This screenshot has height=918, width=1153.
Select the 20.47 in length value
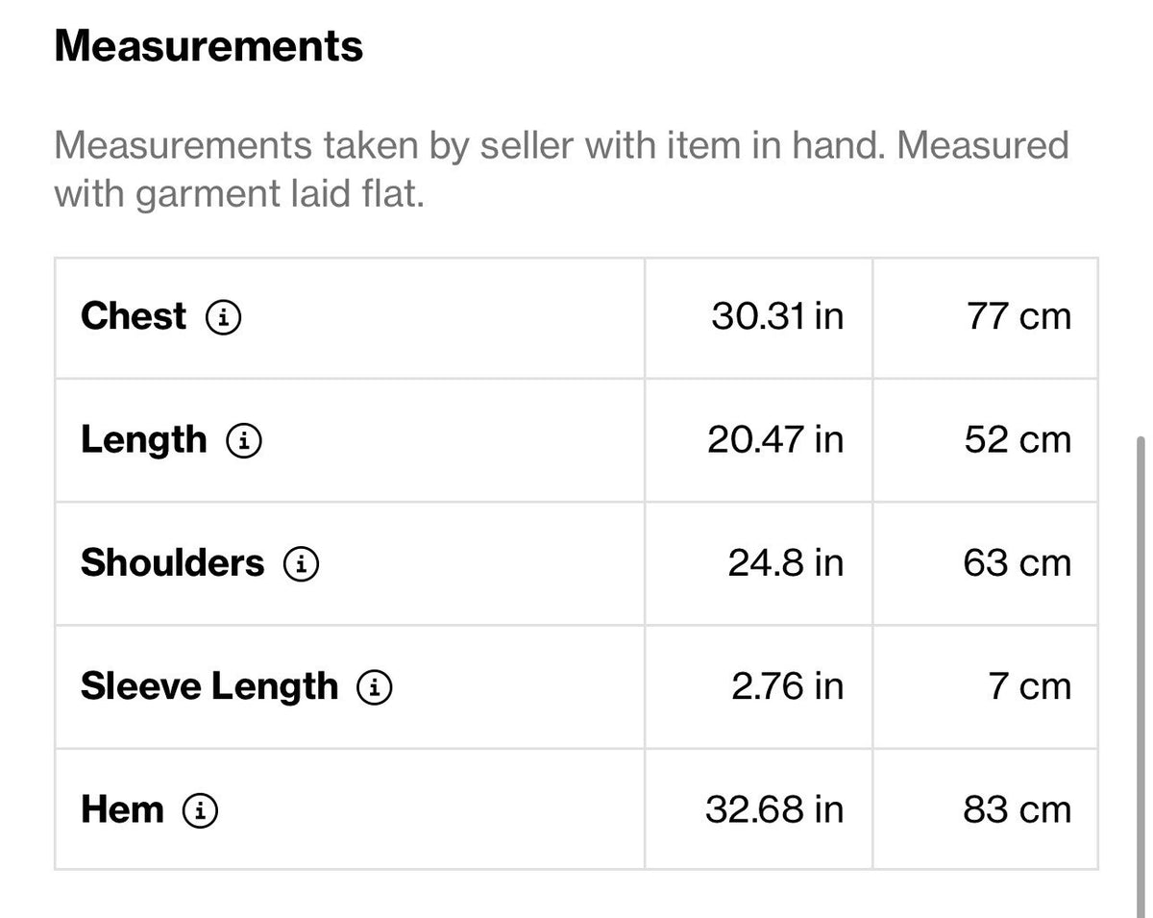(x=776, y=440)
